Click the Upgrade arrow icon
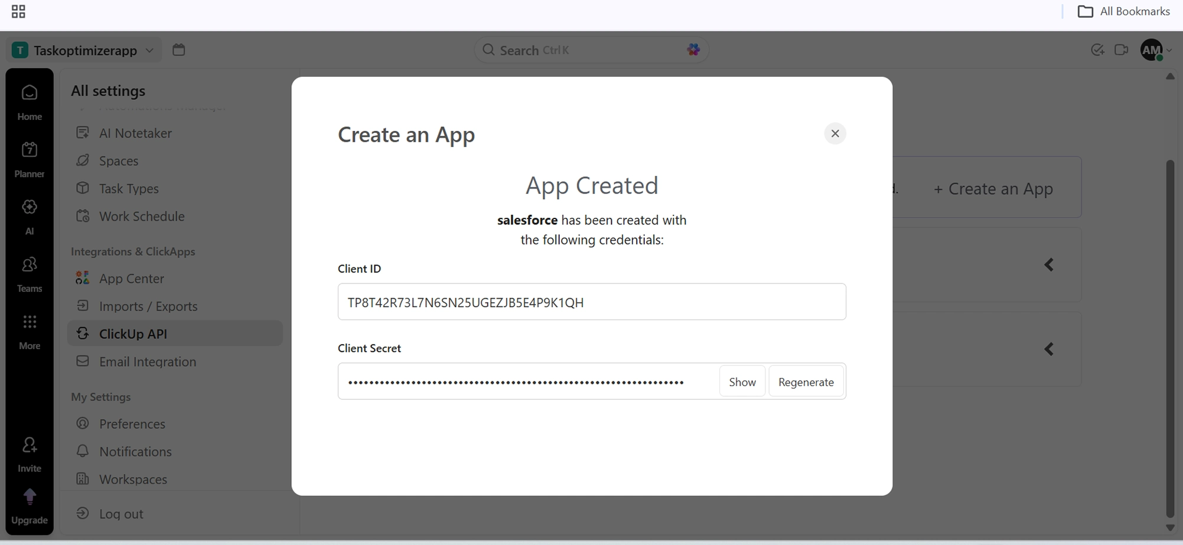1183x545 pixels. tap(30, 496)
